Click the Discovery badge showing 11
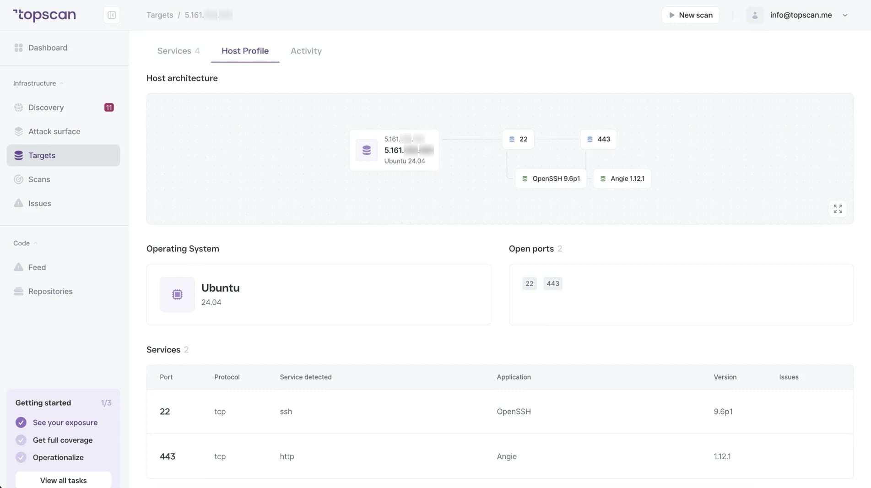Screen dimensions: 871x488 [x=109, y=108]
